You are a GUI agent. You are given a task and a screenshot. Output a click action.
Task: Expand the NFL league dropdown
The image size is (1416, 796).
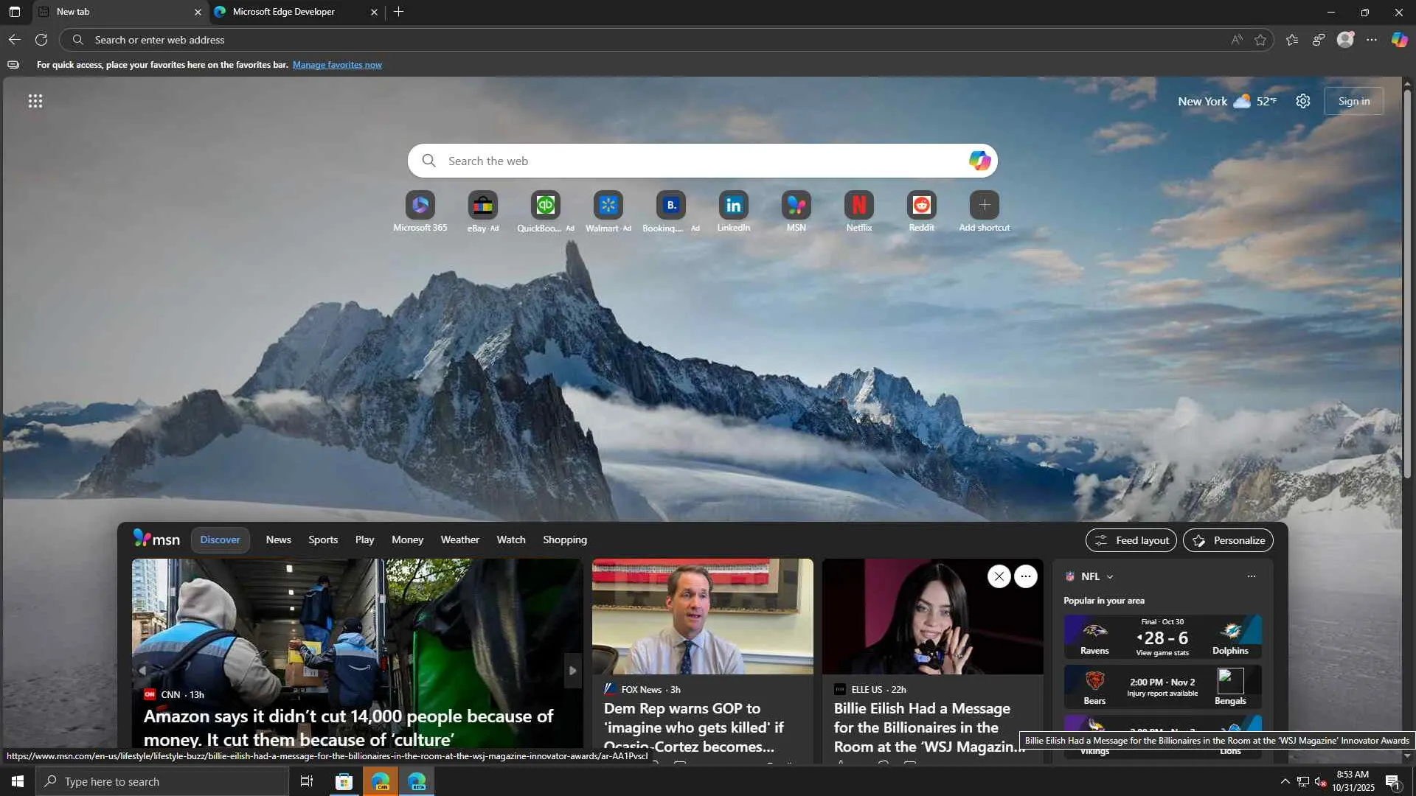(x=1110, y=577)
